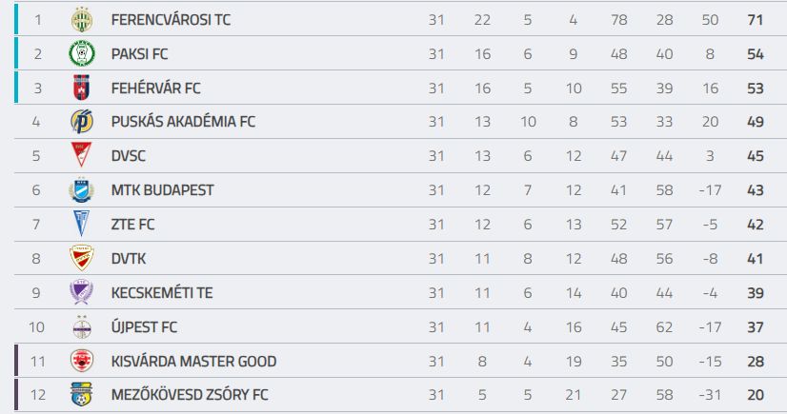
Task: Click the Paksi FC team logo
Action: (x=81, y=53)
